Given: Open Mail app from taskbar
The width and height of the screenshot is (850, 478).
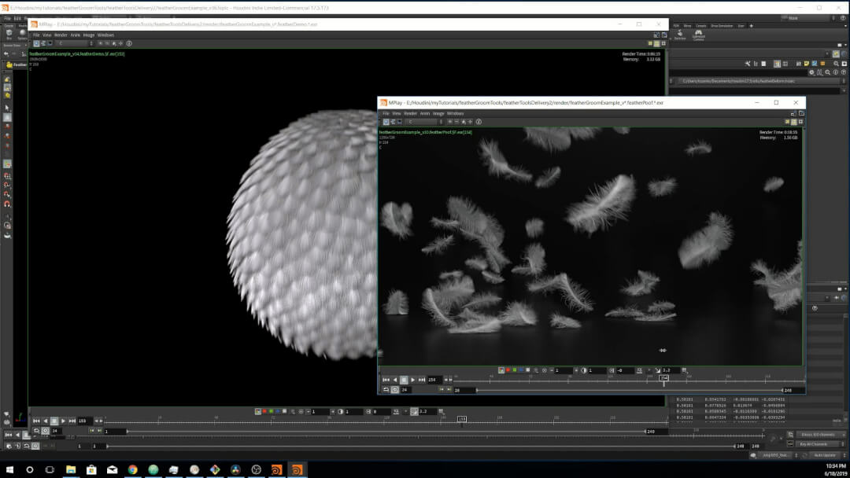Looking at the screenshot, I should [x=112, y=469].
